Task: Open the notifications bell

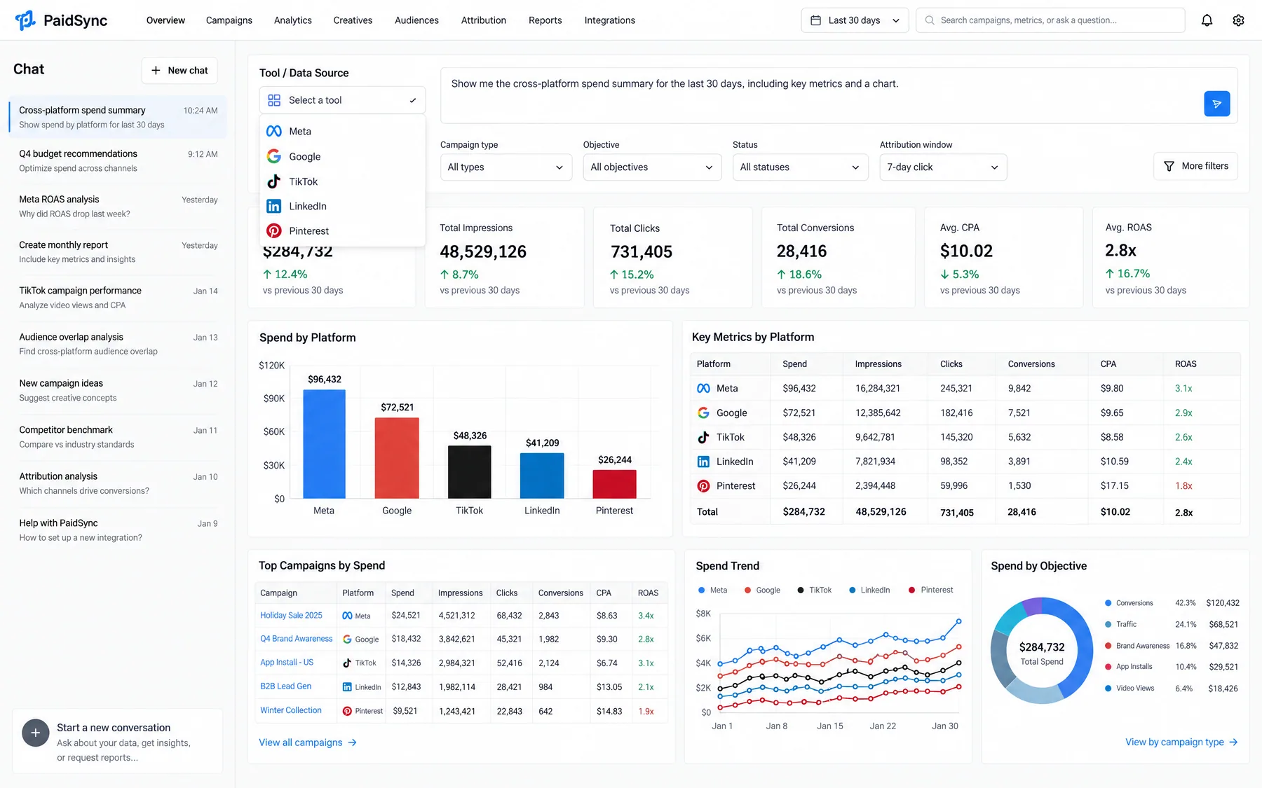Action: (x=1207, y=20)
